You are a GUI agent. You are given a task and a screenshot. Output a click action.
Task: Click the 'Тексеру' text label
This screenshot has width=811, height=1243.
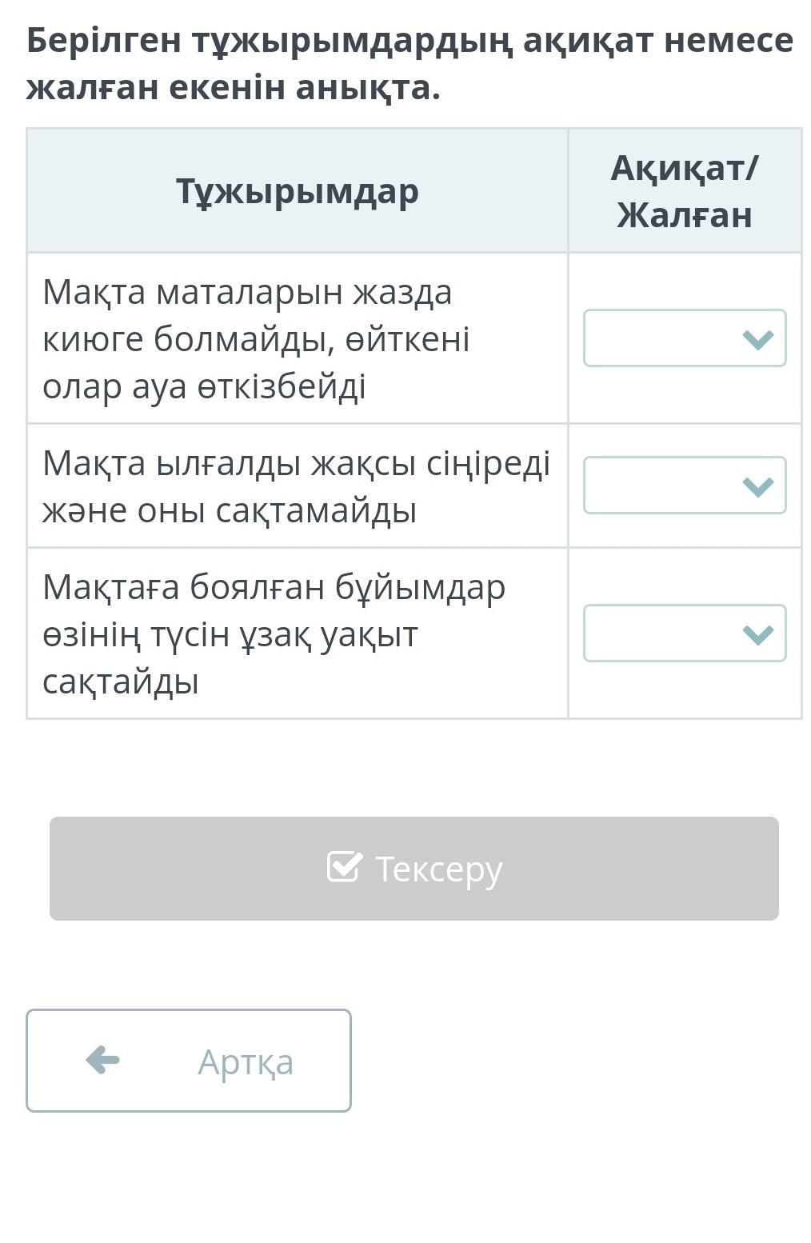pos(438,869)
